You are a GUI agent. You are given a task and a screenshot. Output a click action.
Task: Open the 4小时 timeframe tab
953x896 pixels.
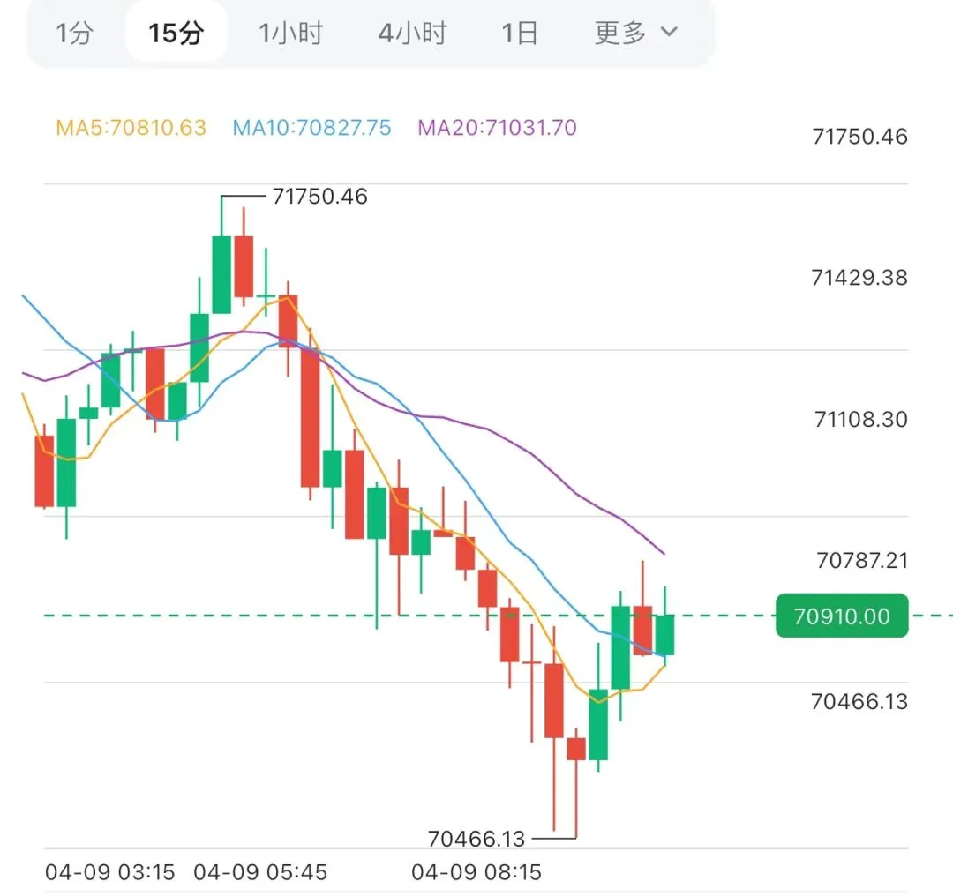click(412, 34)
